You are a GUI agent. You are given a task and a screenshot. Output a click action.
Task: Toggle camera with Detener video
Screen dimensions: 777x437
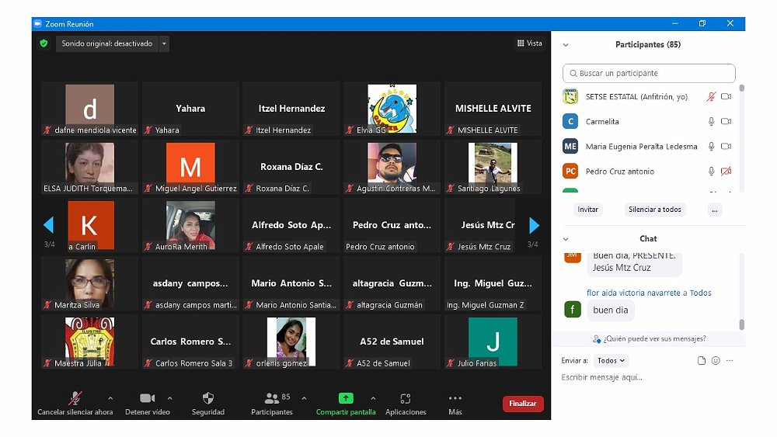147,398
